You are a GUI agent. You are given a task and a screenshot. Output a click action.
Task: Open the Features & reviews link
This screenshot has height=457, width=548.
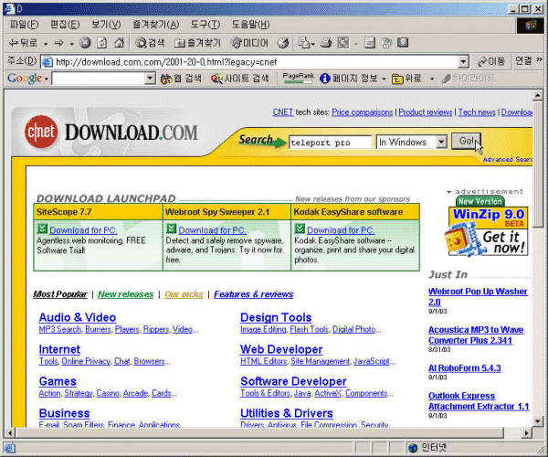[254, 294]
